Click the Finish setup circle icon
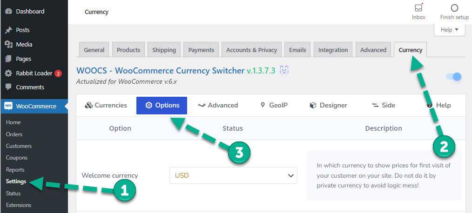Image resolution: width=472 pixels, height=213 pixels. point(454,8)
